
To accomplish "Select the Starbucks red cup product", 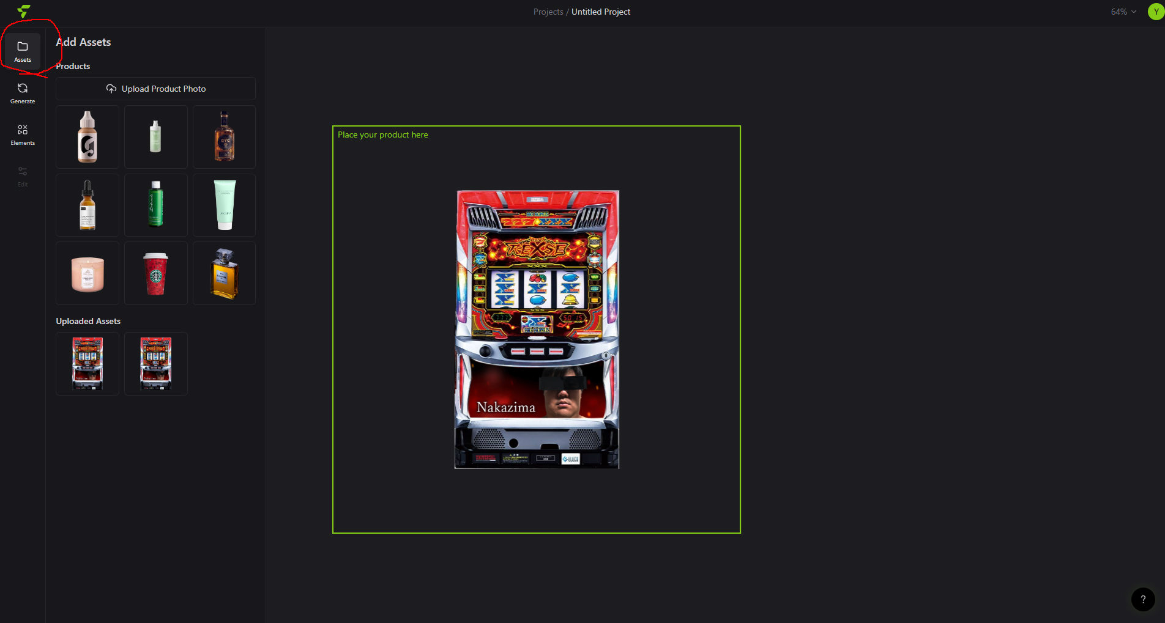I will point(155,273).
